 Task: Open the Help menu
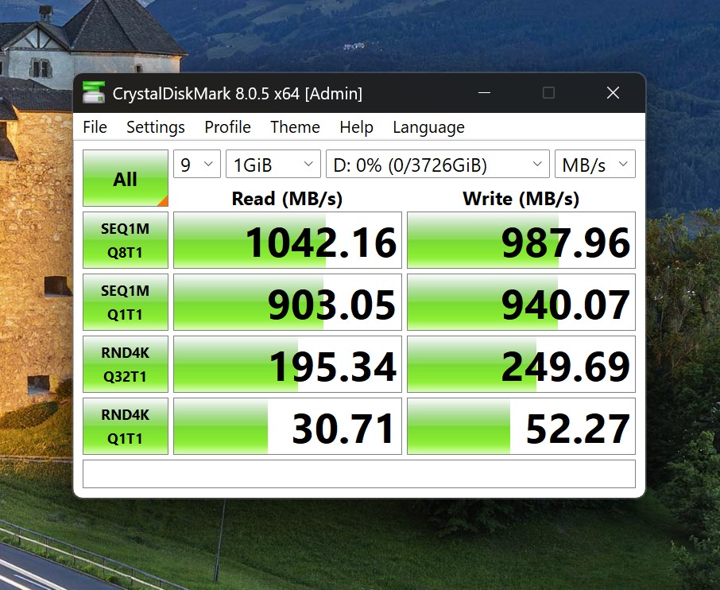click(356, 127)
